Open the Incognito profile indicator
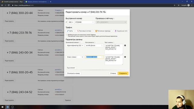 coord(186,5)
